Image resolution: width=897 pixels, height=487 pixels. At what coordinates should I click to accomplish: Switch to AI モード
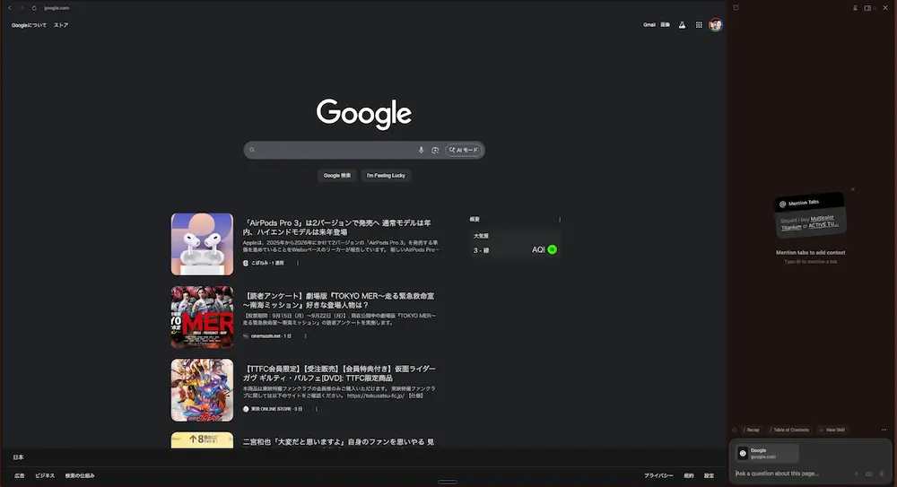[464, 150]
